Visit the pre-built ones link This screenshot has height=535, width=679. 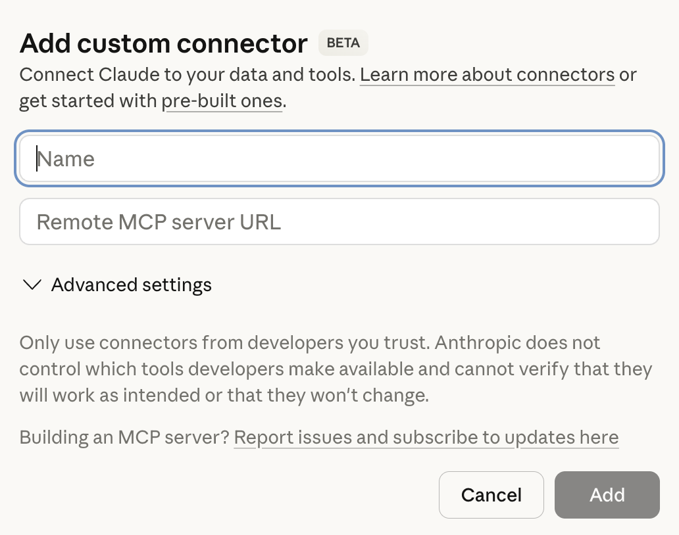(x=222, y=101)
